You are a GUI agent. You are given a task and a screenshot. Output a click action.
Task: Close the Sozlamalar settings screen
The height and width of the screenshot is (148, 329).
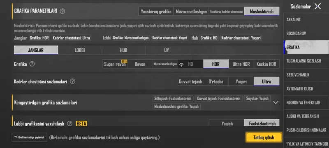coord(317,6)
